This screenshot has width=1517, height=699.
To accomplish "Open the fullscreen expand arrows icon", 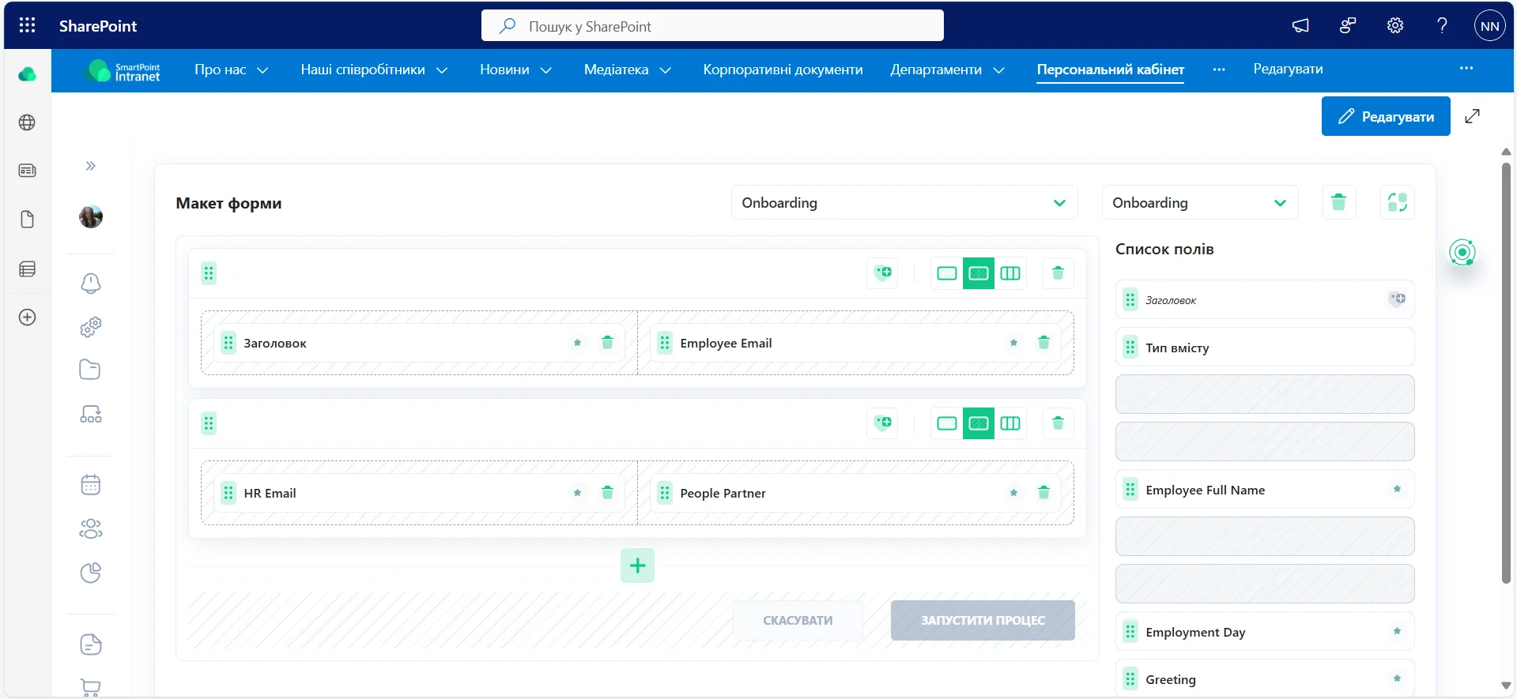I will coord(1472,116).
